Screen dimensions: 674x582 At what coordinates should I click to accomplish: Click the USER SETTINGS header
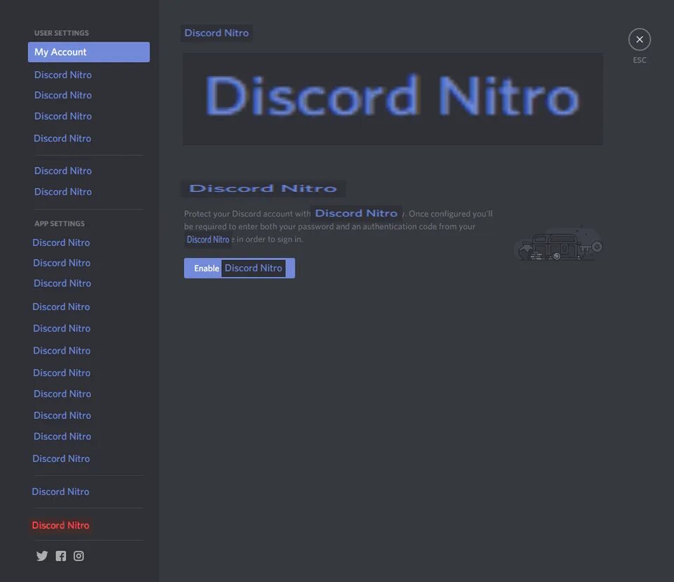(x=62, y=33)
